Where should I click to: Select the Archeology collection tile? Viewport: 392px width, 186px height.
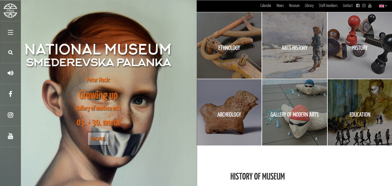(x=229, y=113)
